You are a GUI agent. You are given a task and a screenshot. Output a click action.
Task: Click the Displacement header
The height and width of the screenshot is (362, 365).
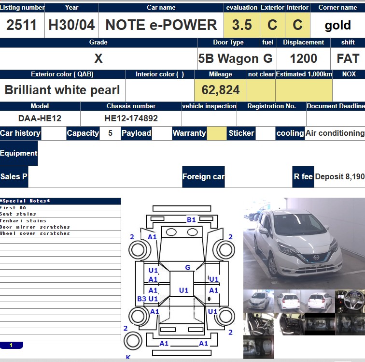click(304, 43)
